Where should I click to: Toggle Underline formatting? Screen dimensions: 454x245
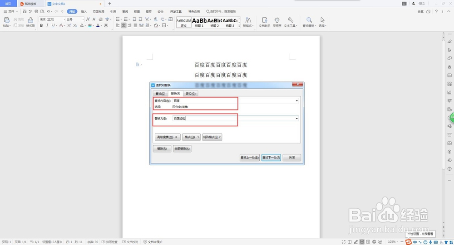pyautogui.click(x=53, y=25)
